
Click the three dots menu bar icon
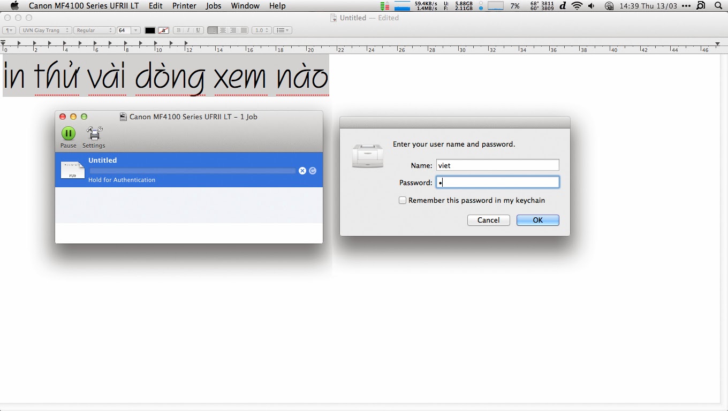tap(686, 6)
